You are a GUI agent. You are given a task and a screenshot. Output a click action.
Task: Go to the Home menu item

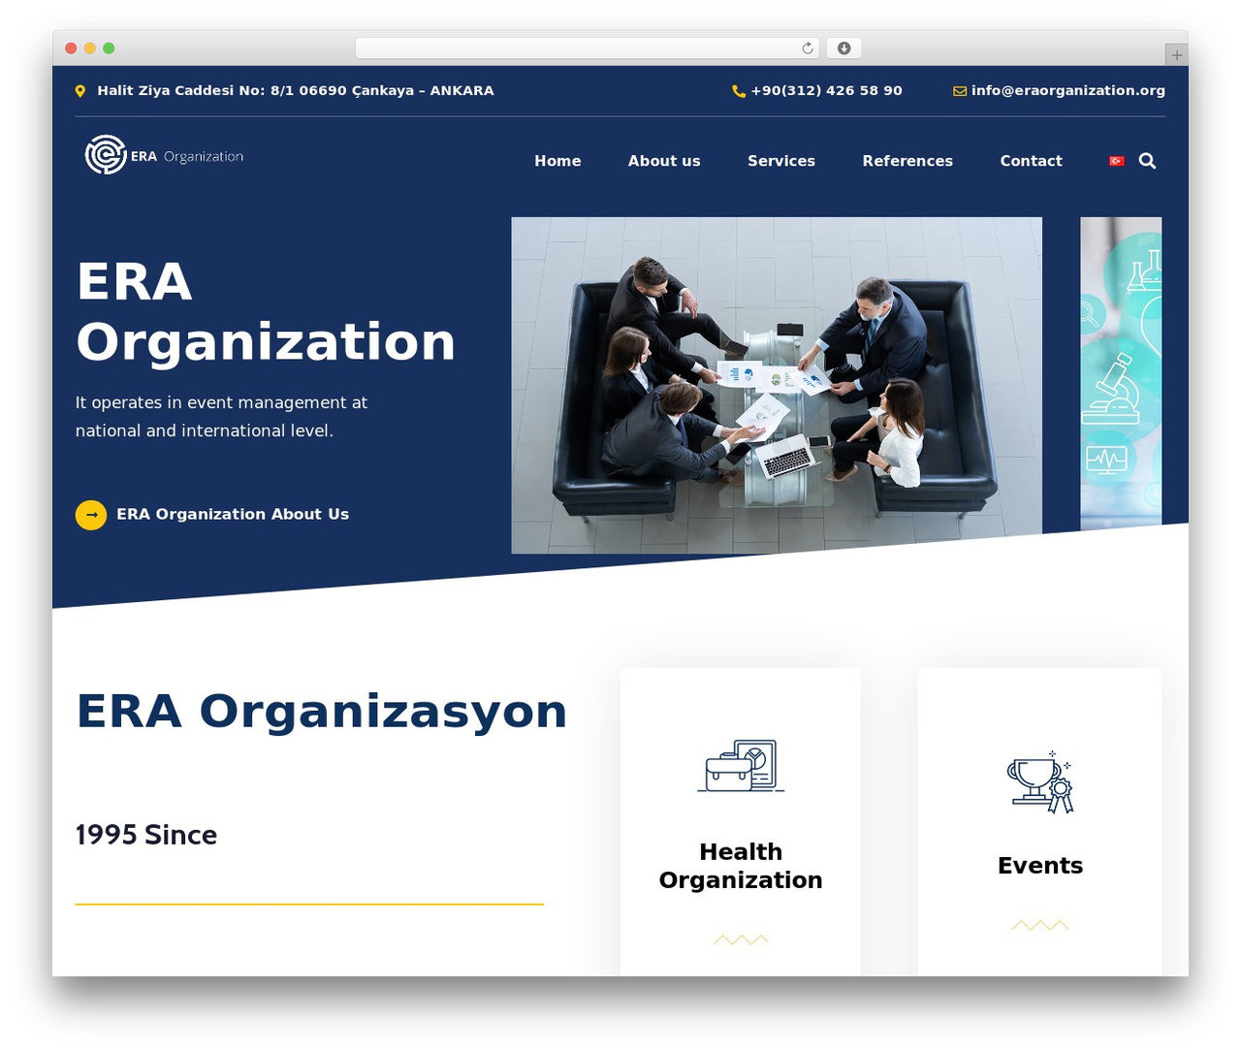557,161
